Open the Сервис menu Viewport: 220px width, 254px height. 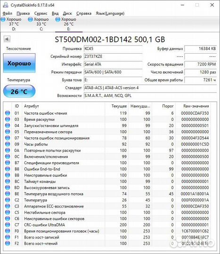tap(41, 13)
